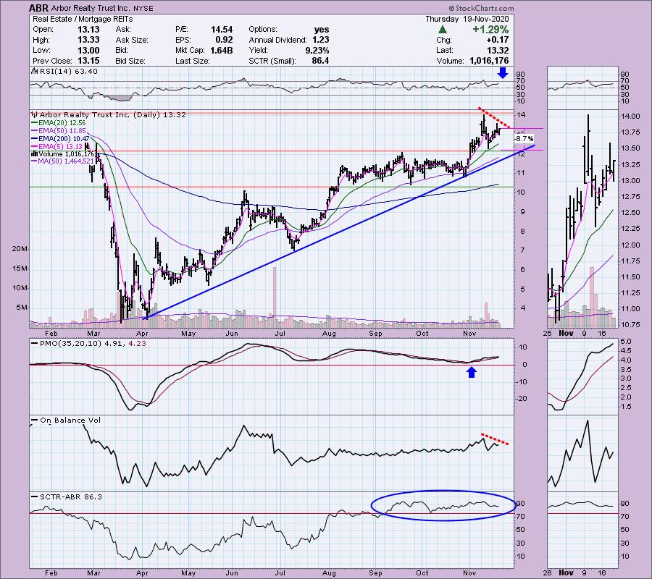The width and height of the screenshot is (652, 579).
Task: Click the header Volume value 1,016,176
Action: [489, 61]
